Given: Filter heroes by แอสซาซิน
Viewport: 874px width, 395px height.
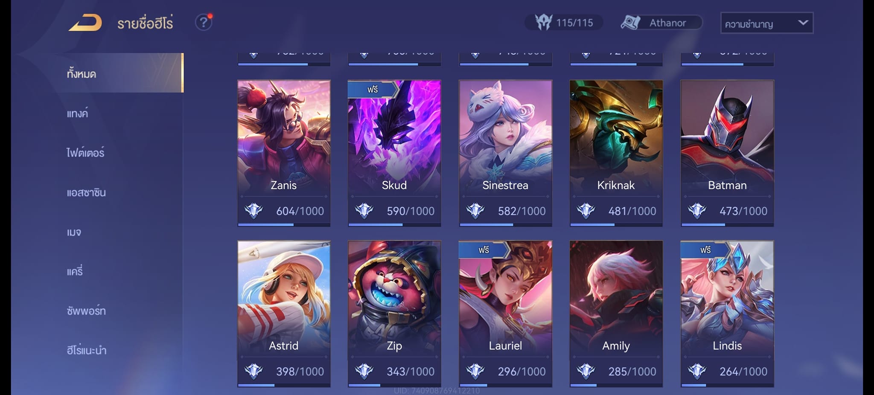Looking at the screenshot, I should [x=86, y=192].
